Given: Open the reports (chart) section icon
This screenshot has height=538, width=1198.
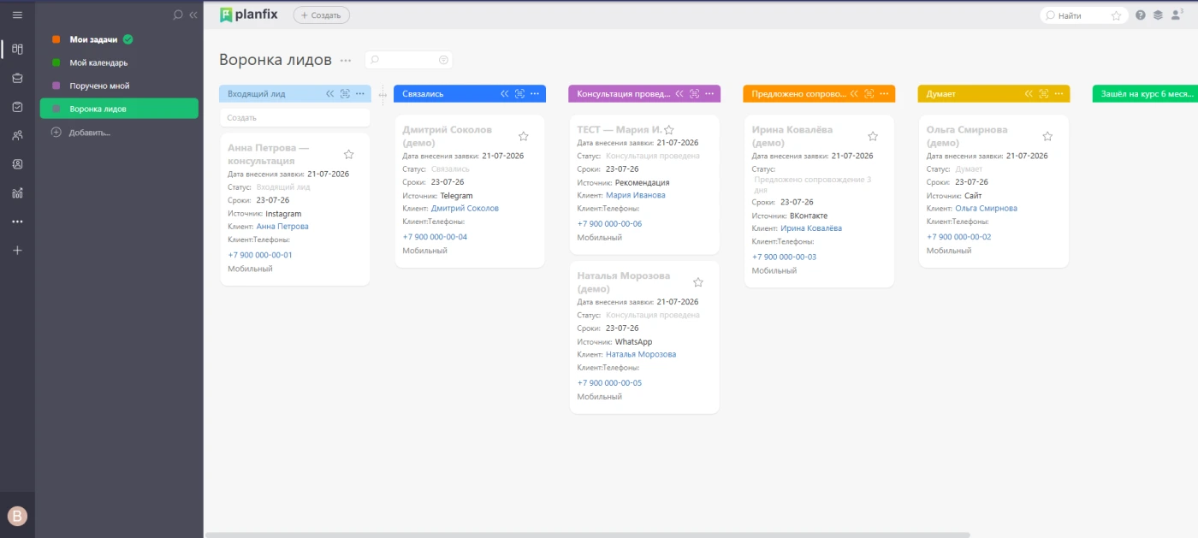Looking at the screenshot, I should (17, 193).
